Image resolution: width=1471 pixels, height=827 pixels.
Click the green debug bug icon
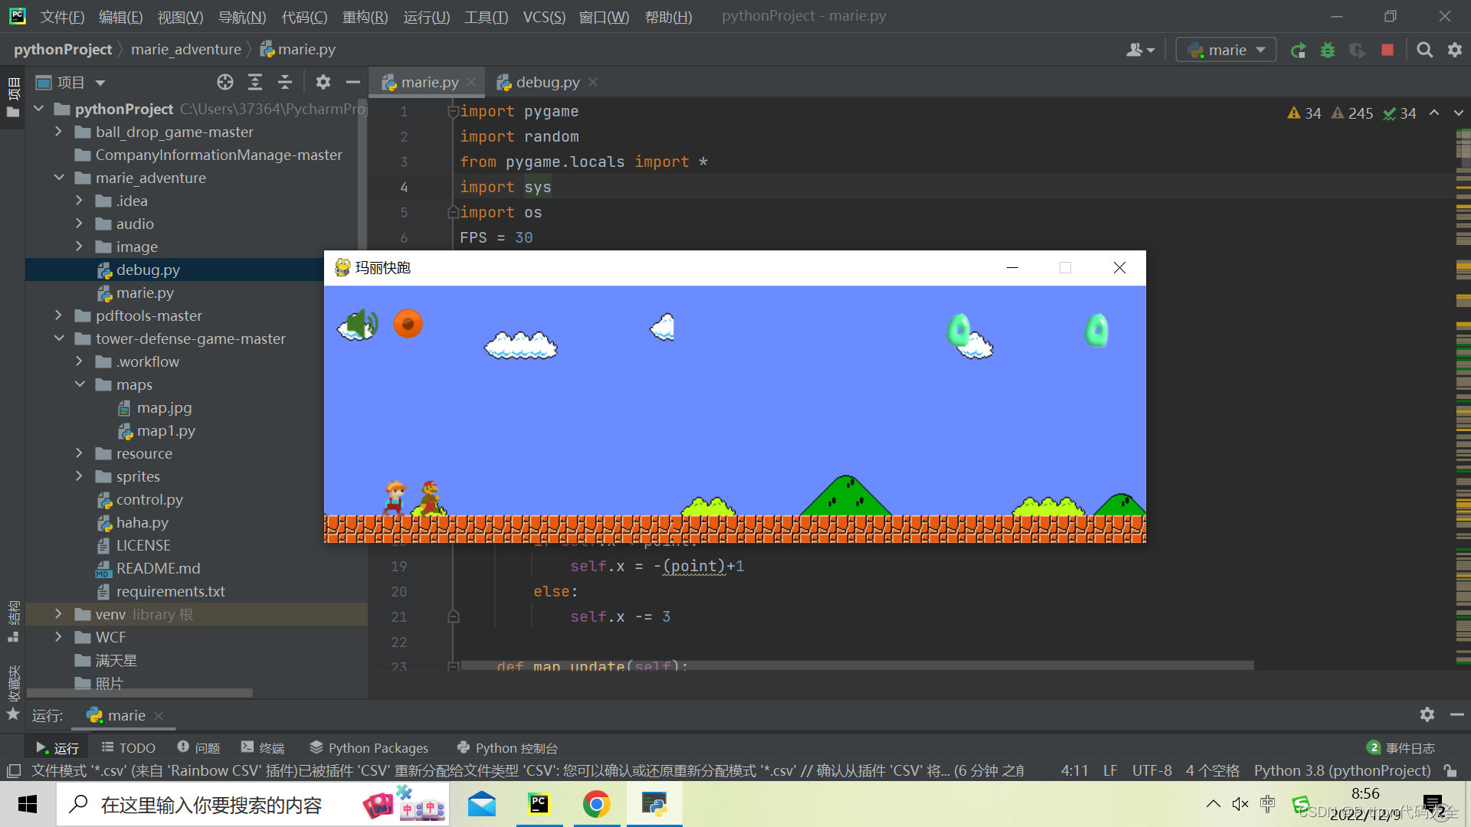pos(1328,51)
